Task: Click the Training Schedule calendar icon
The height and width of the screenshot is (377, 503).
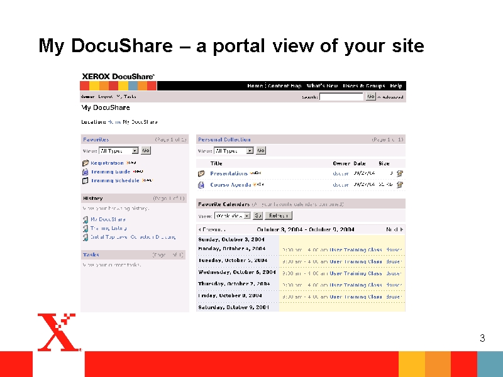Action: [86, 180]
